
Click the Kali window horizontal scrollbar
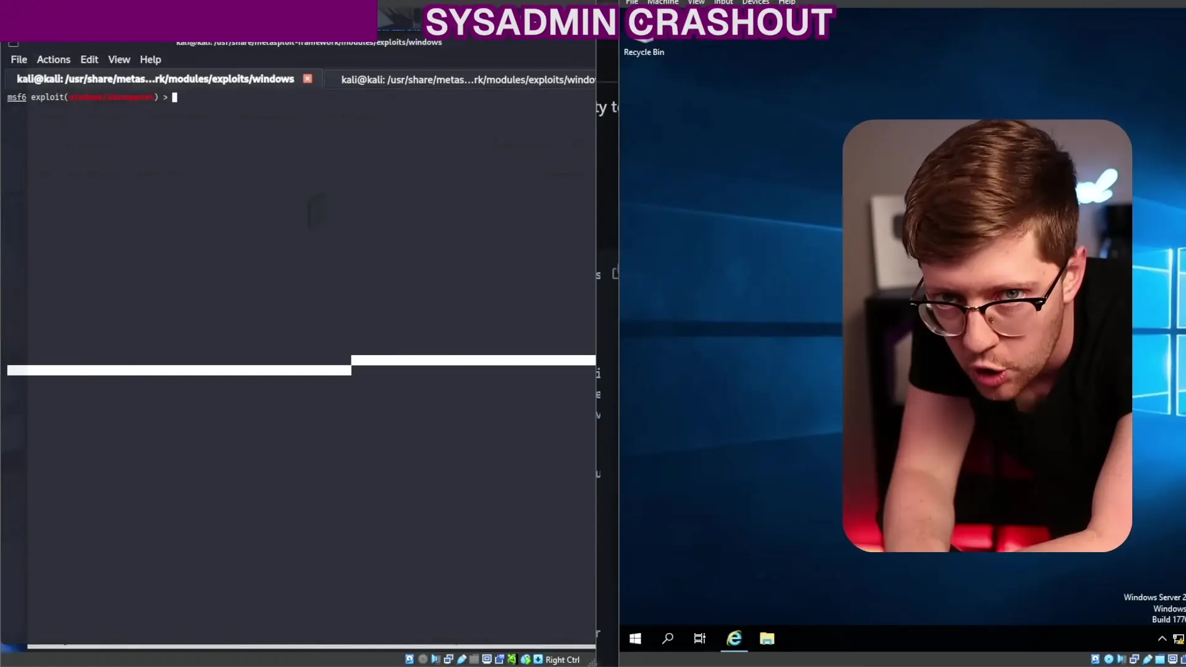(311, 647)
